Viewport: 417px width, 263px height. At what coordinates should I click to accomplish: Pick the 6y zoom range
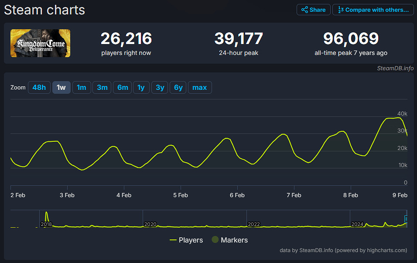pyautogui.click(x=178, y=88)
